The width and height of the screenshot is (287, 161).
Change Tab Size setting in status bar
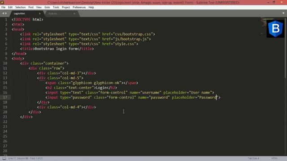(253, 158)
